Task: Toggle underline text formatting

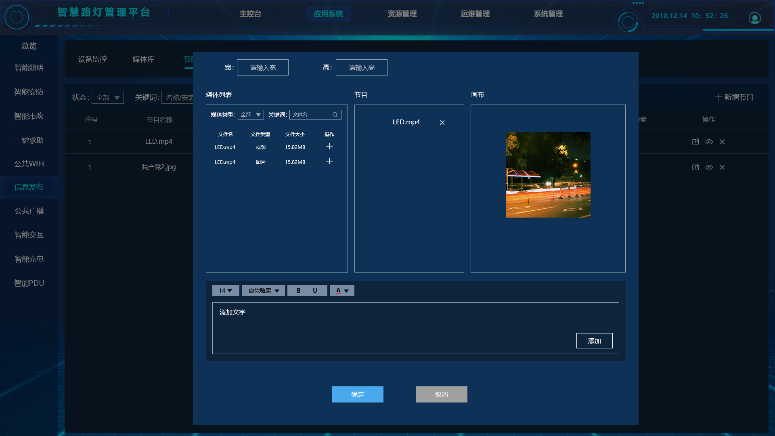Action: coord(315,291)
